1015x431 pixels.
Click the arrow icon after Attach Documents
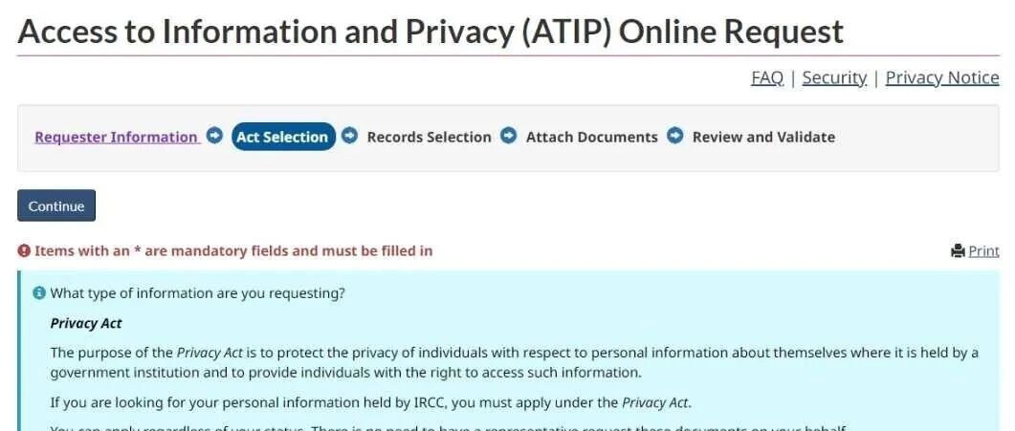click(675, 137)
